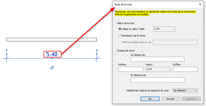Click the right tick mark of the dimension line

(97, 59)
